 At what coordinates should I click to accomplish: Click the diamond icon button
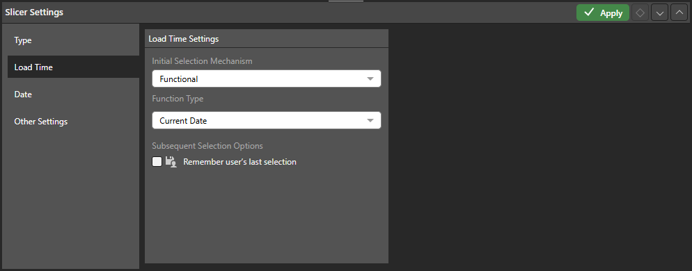click(x=640, y=13)
